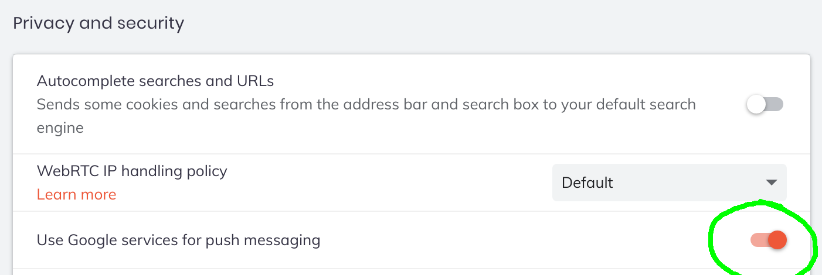The width and height of the screenshot is (822, 275).
Task: Select the "Default" text in the policy combo box
Action: coord(587,183)
